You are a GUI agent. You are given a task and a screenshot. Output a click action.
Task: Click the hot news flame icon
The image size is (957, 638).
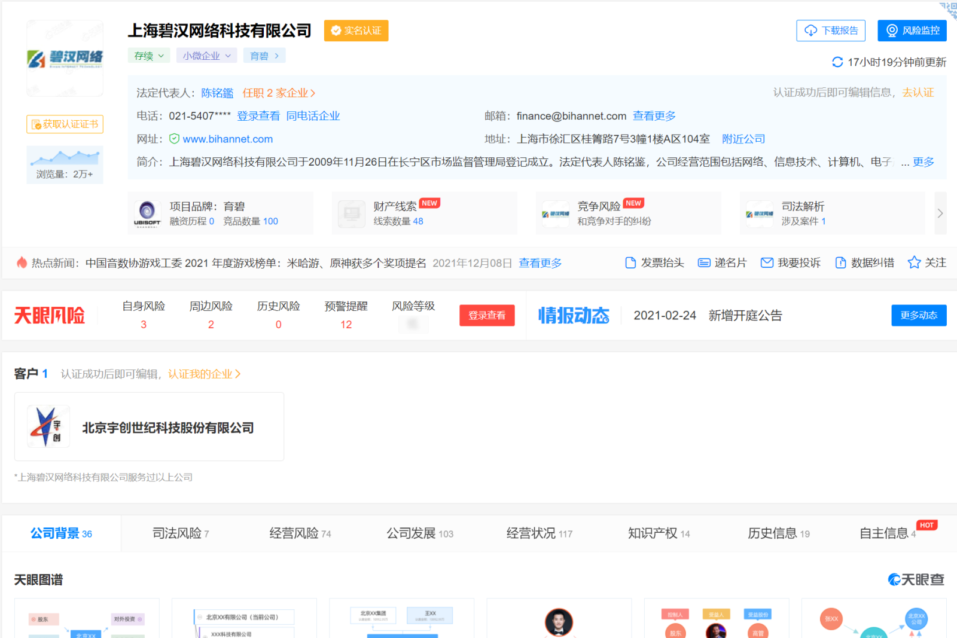pos(22,262)
